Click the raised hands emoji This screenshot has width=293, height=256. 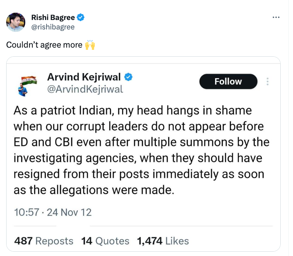pos(89,45)
